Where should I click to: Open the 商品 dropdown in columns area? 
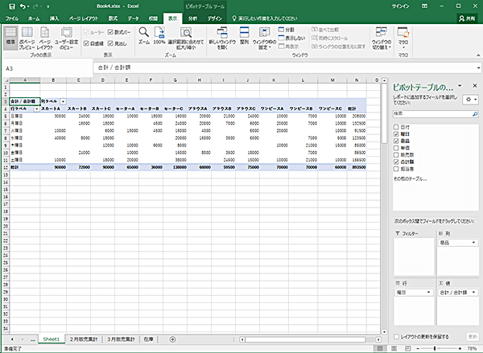tap(473, 243)
